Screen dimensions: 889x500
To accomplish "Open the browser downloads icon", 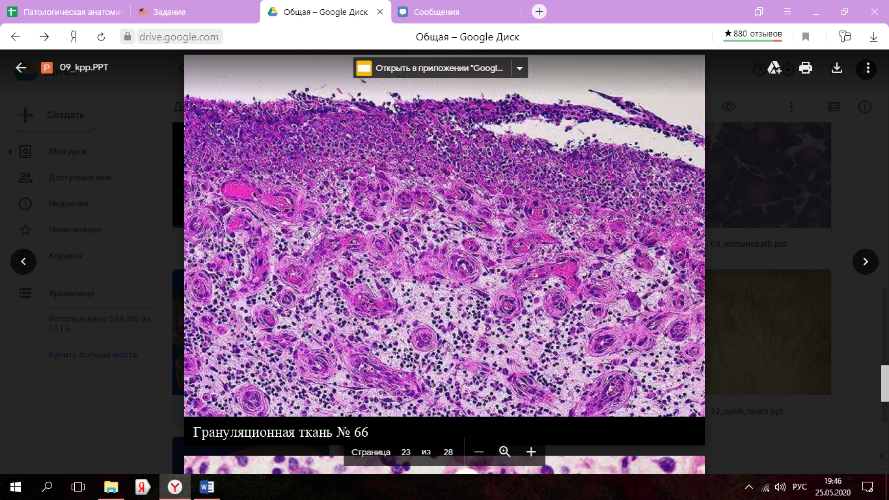I will [874, 37].
